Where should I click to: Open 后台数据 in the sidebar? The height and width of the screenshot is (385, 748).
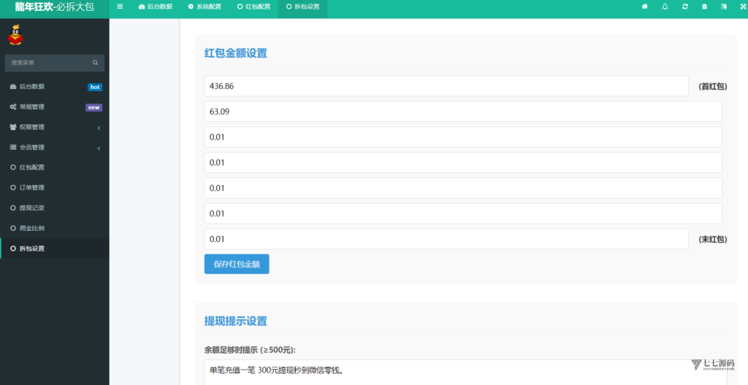pos(54,86)
